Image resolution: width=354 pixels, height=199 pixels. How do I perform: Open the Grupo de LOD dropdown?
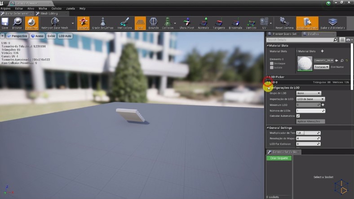pos(309,93)
